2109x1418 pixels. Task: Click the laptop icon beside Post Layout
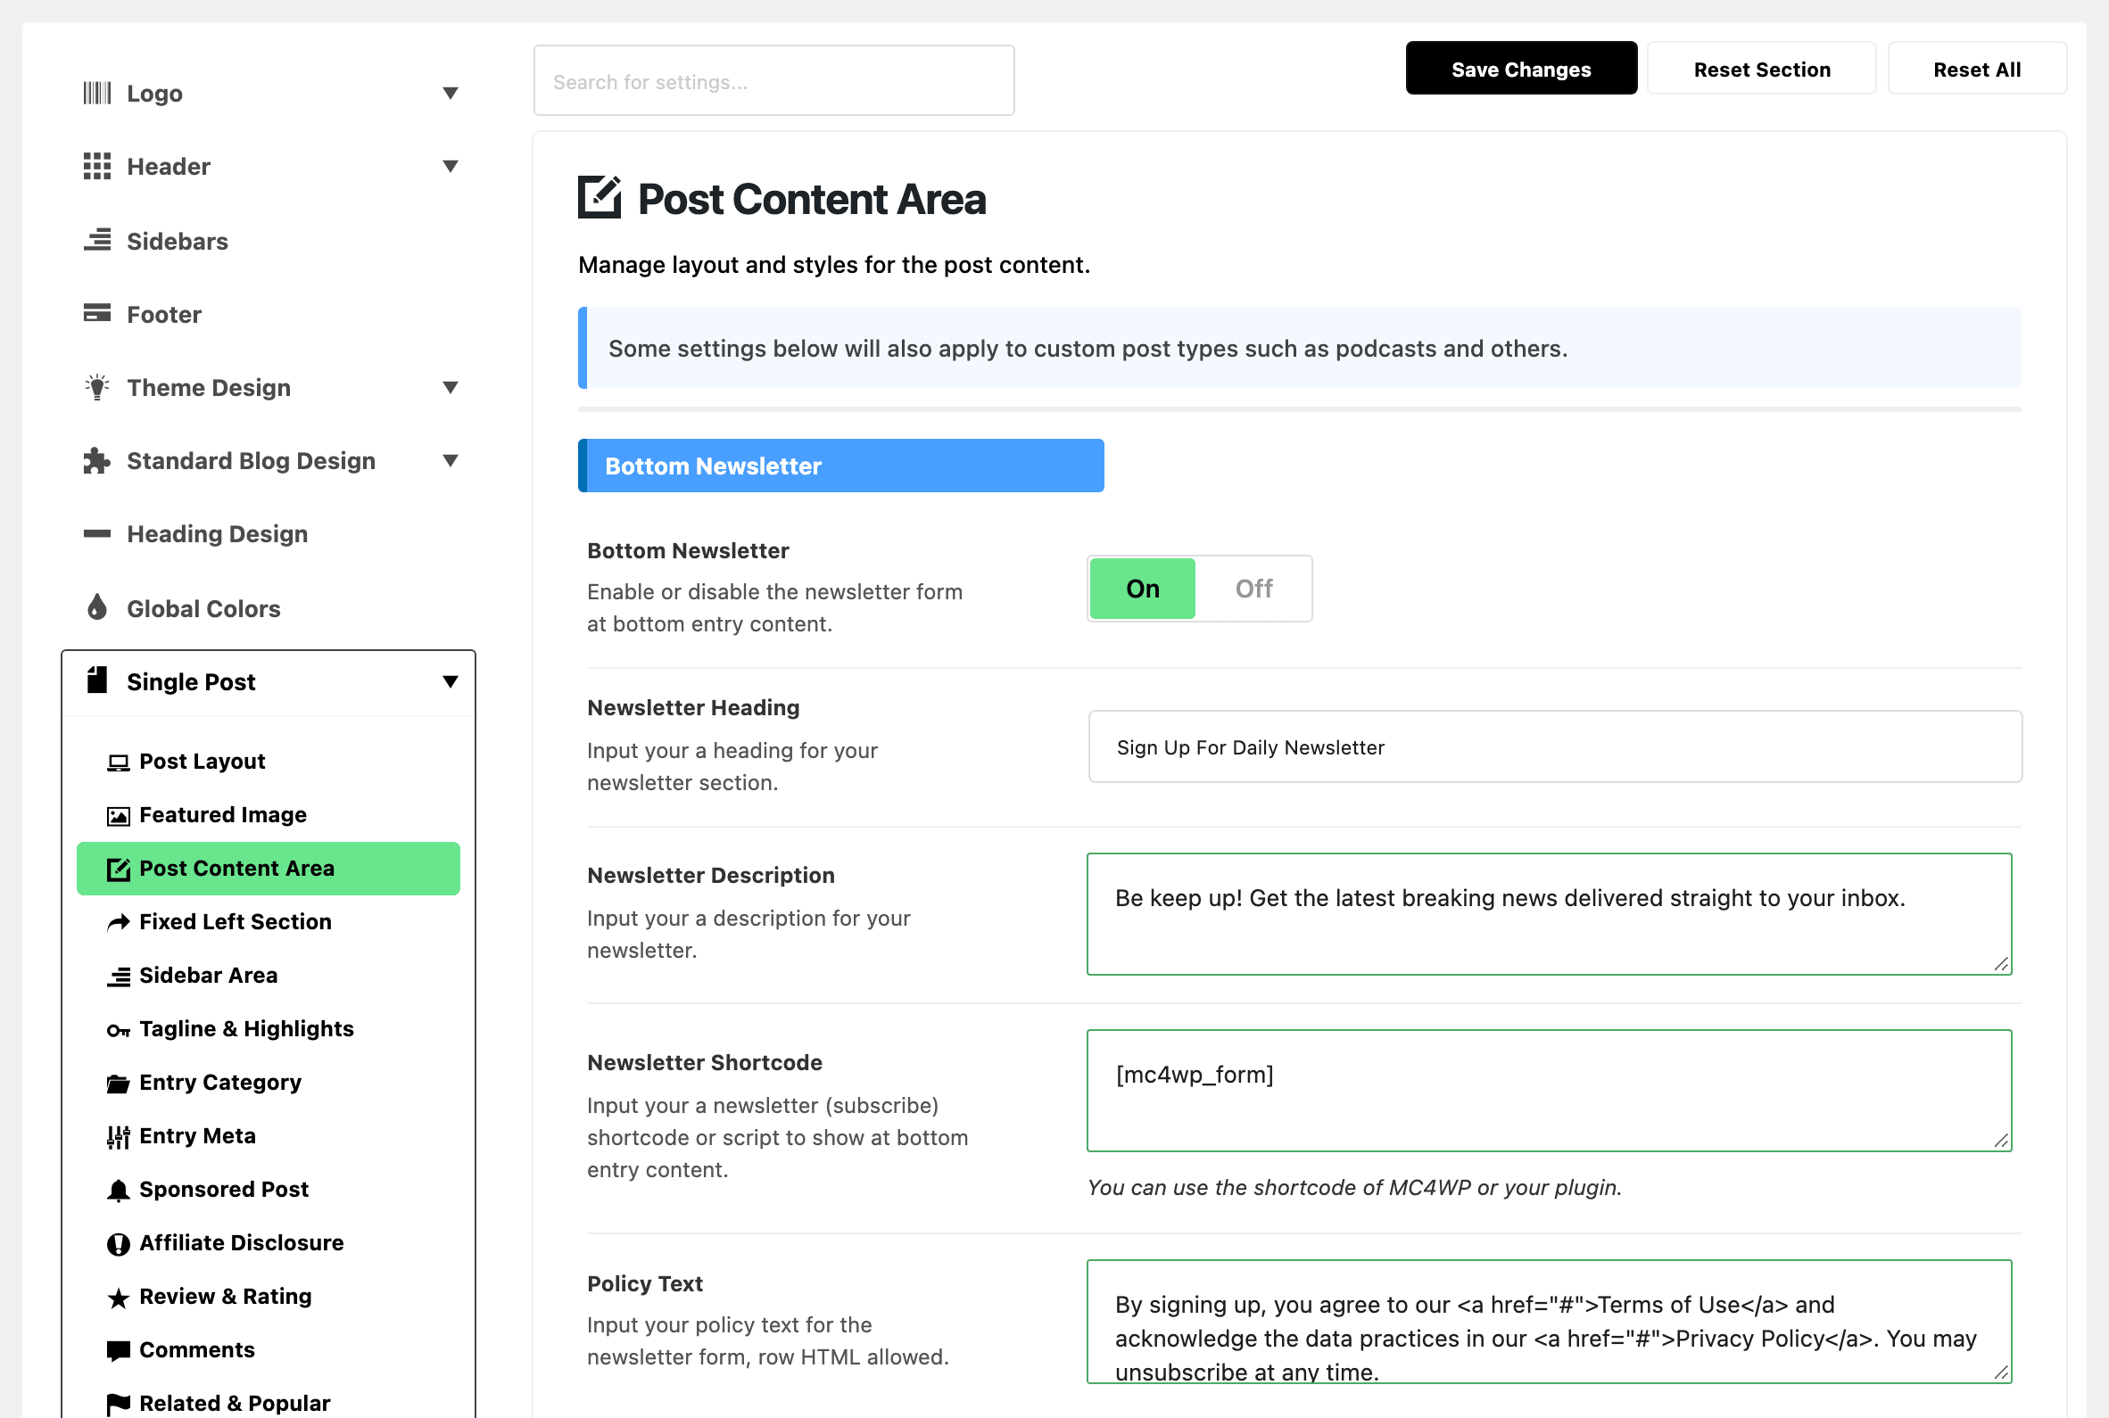click(x=119, y=763)
